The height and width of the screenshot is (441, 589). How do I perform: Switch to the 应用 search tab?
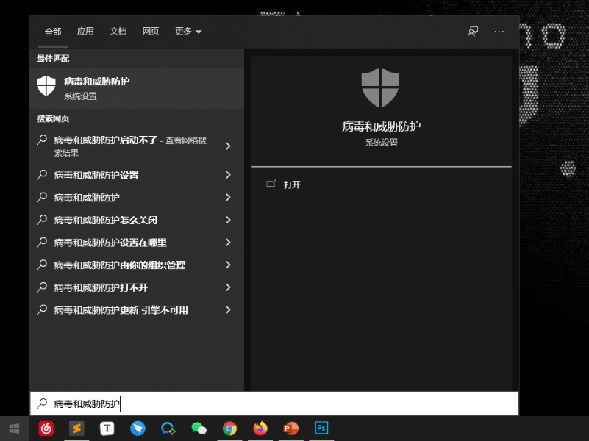pos(85,32)
